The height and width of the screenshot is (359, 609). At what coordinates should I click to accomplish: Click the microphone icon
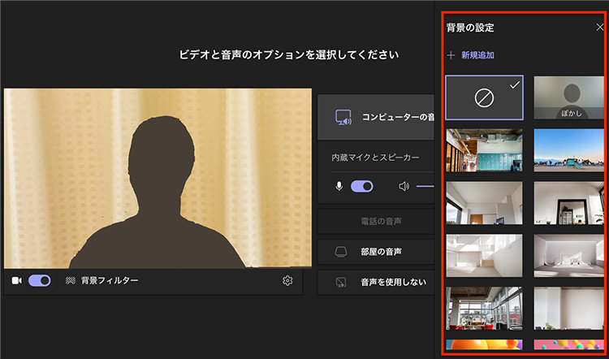(339, 187)
